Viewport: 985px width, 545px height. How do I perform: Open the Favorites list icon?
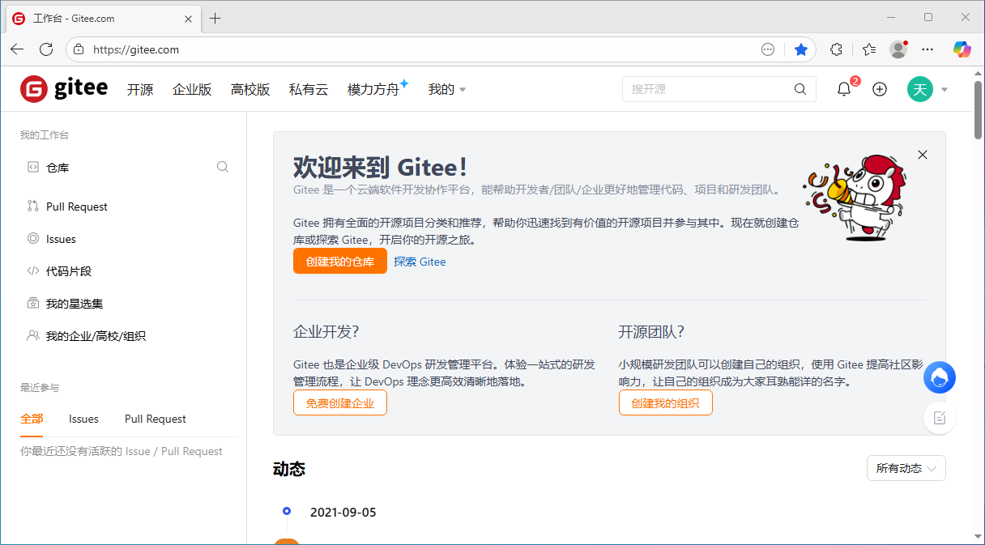click(869, 49)
